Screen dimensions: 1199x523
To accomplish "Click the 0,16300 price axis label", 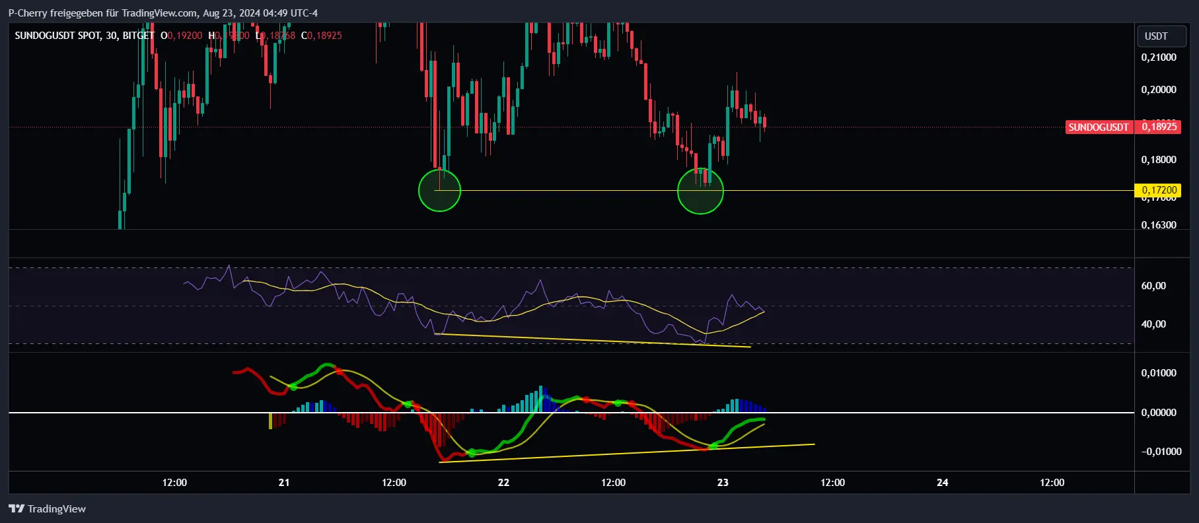I will tap(1159, 225).
